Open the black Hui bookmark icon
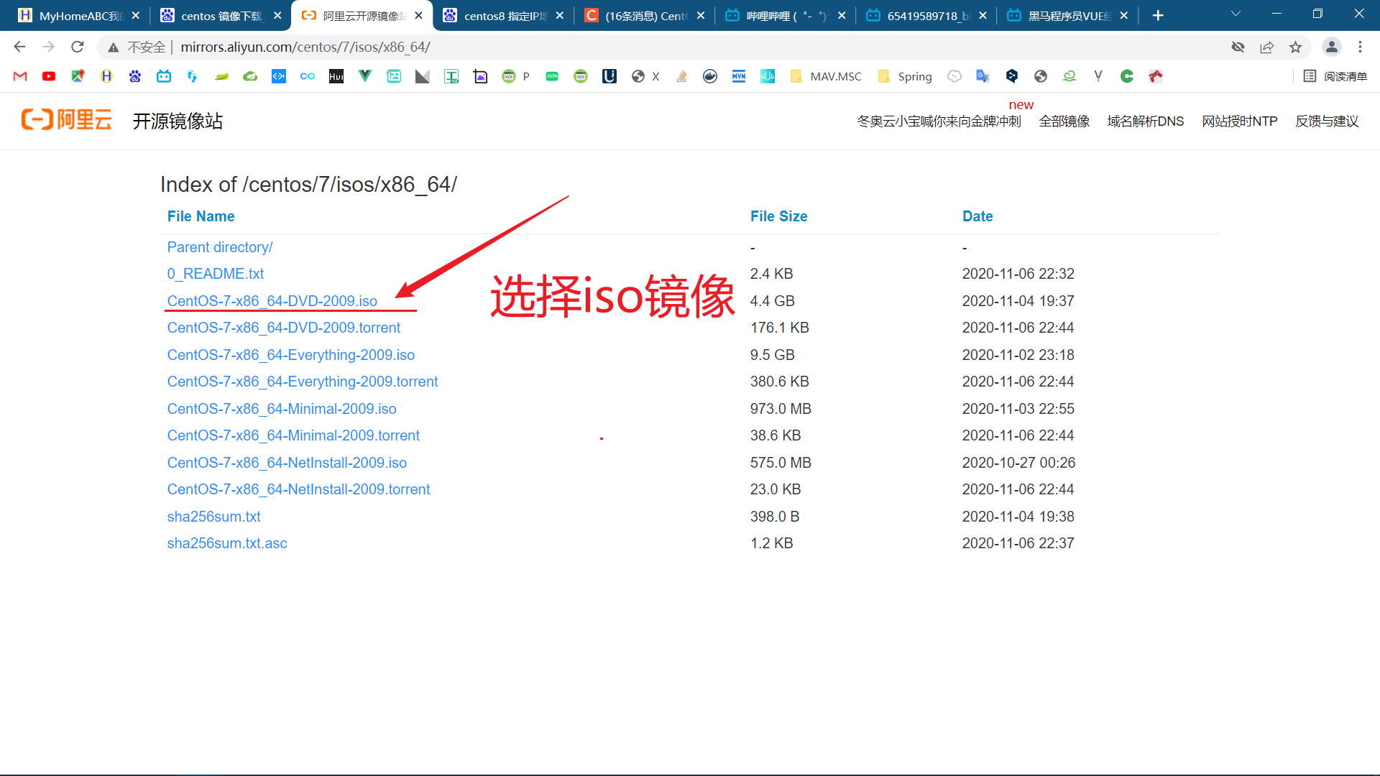 [x=336, y=76]
